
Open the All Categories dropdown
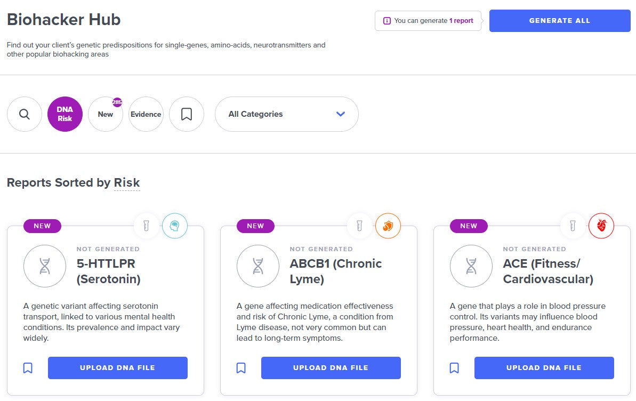coord(287,114)
